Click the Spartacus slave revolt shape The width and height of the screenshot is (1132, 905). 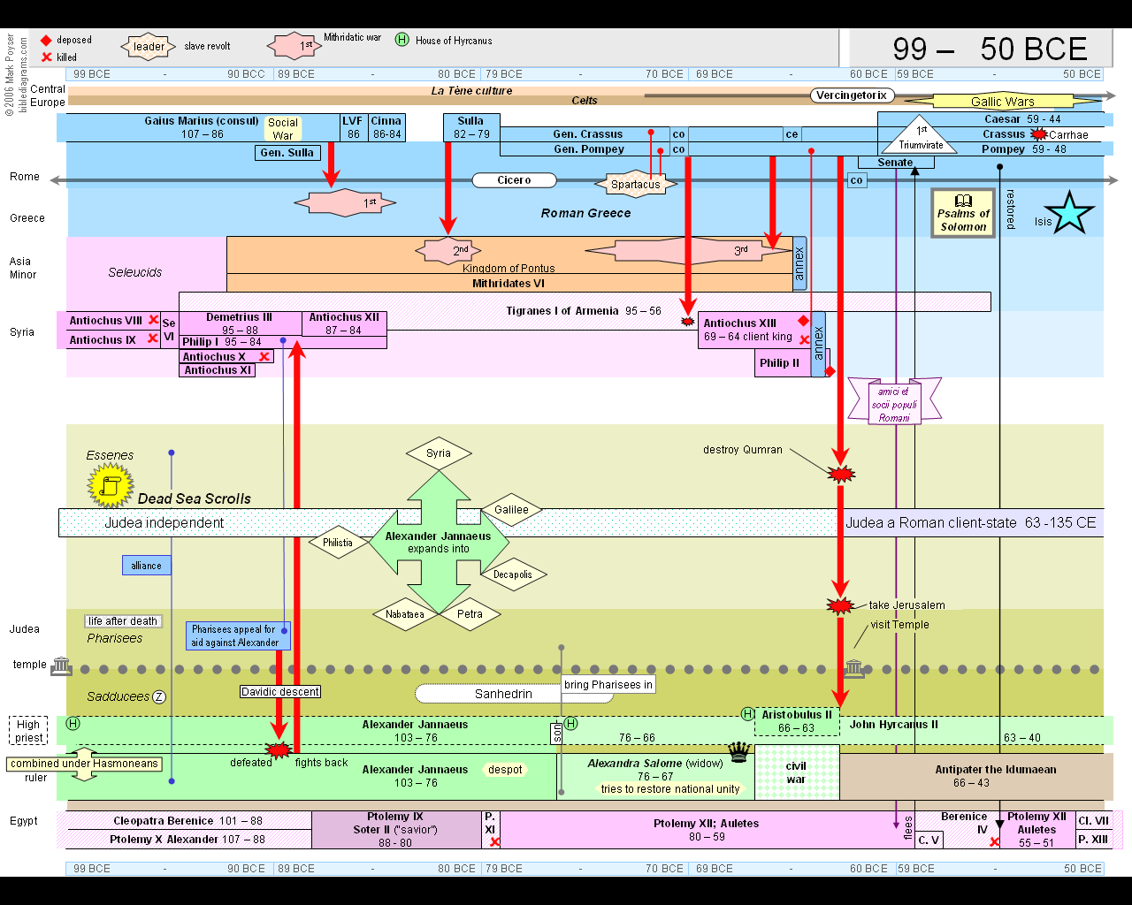[635, 184]
